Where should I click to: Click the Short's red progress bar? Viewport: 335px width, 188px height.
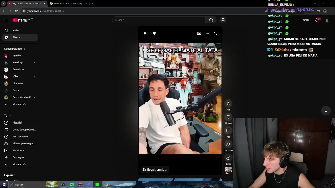180,175
